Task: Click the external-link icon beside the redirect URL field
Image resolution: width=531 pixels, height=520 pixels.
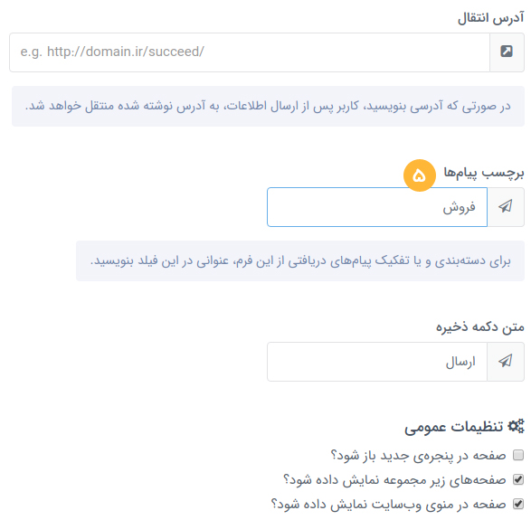Action: pyautogui.click(x=507, y=52)
